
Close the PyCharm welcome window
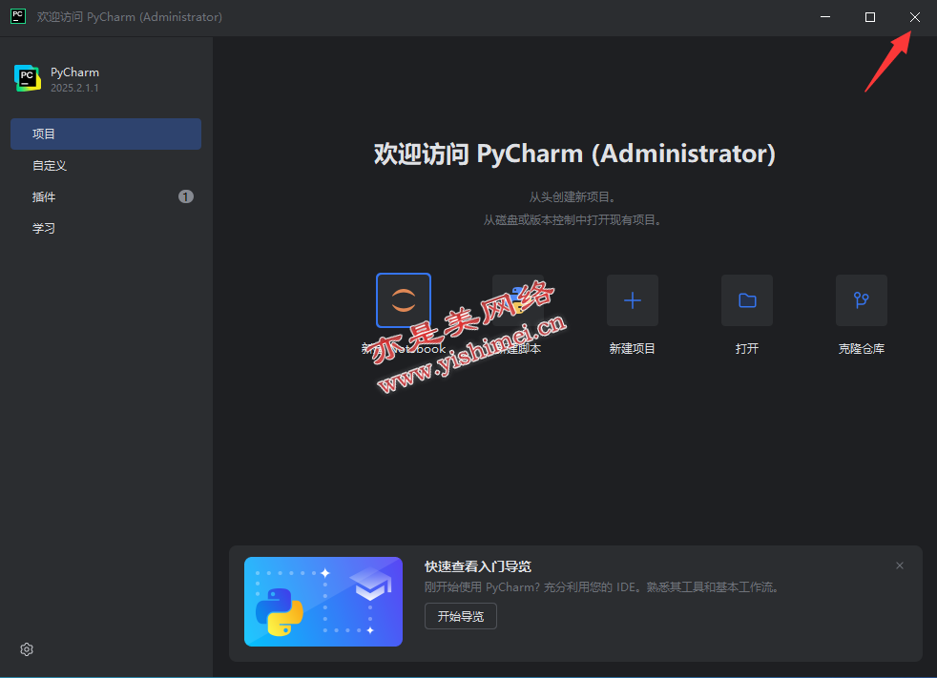coord(915,17)
